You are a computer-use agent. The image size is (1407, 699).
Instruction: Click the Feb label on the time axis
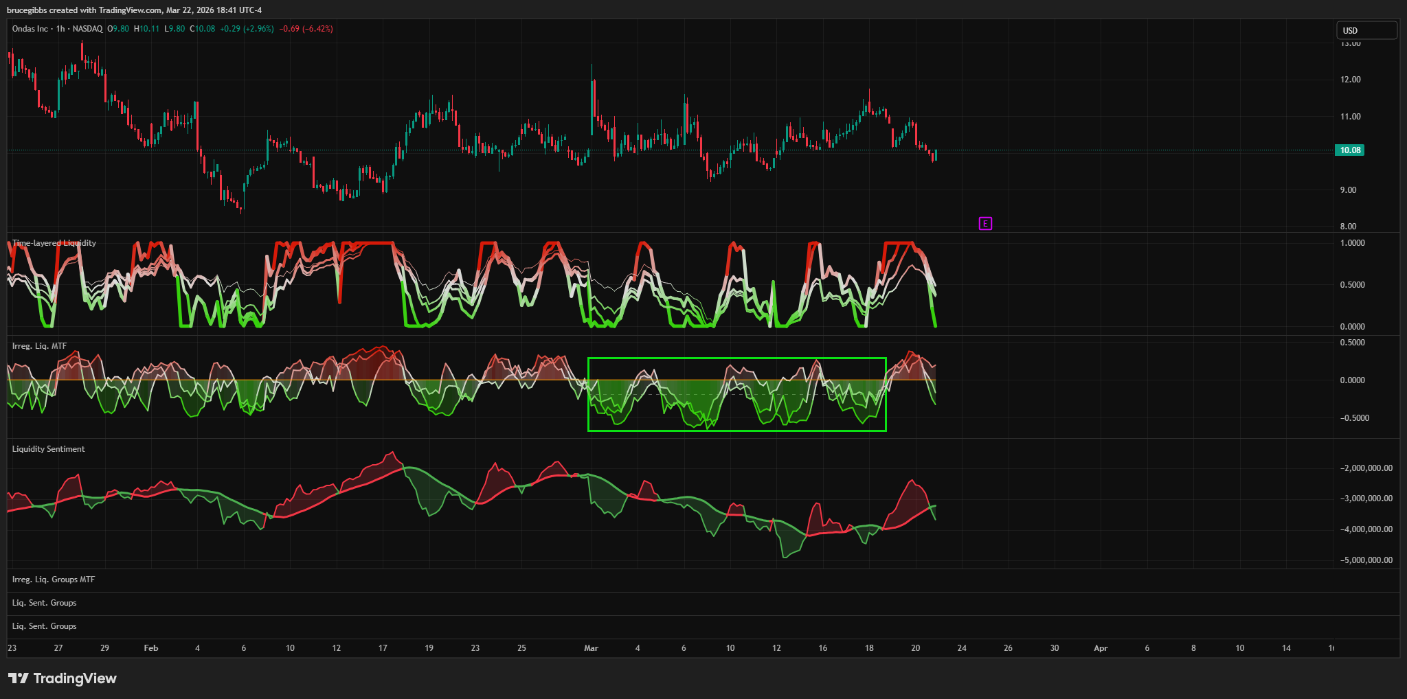pyautogui.click(x=151, y=648)
